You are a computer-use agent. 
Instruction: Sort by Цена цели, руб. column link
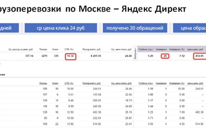coord(195,83)
